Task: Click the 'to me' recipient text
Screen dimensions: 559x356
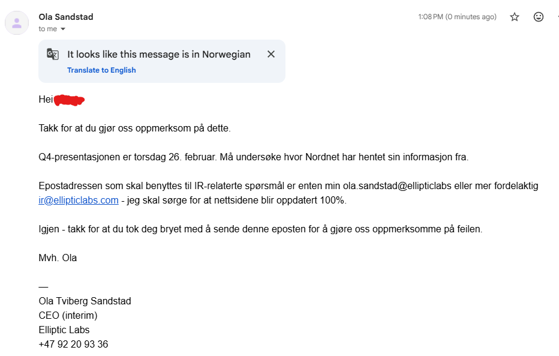Action: [x=47, y=29]
